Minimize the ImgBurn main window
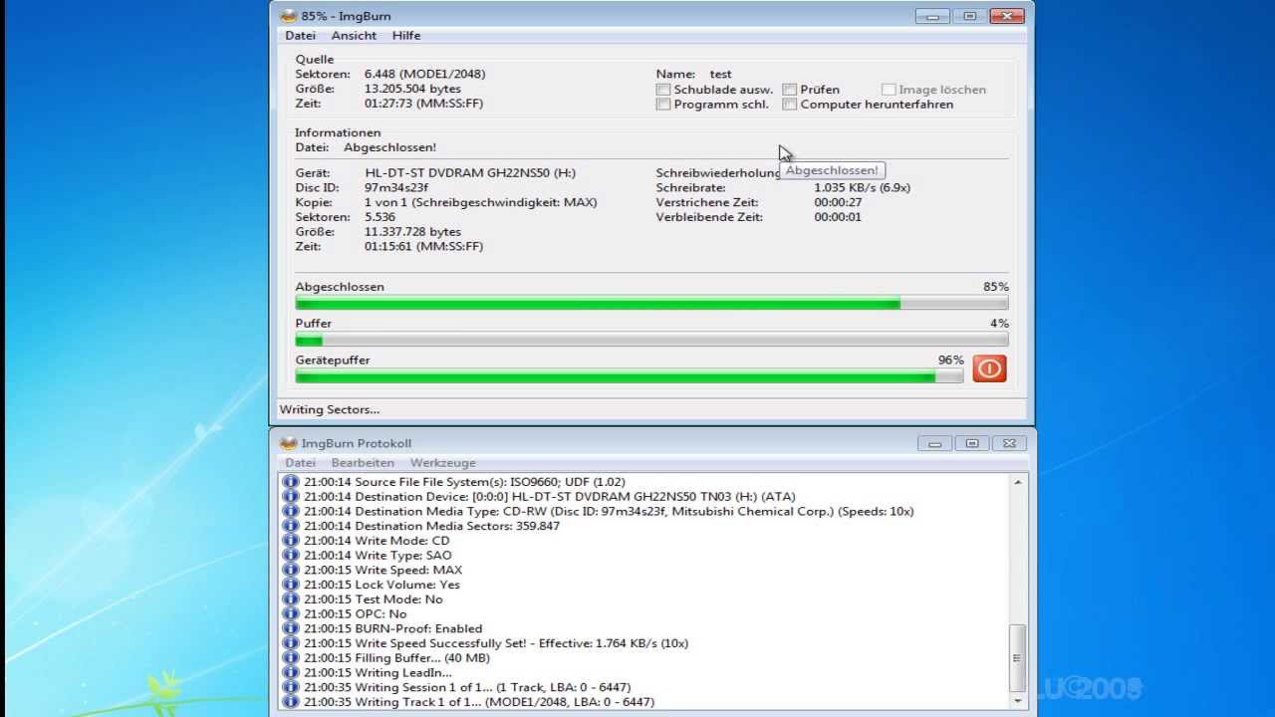 point(931,16)
